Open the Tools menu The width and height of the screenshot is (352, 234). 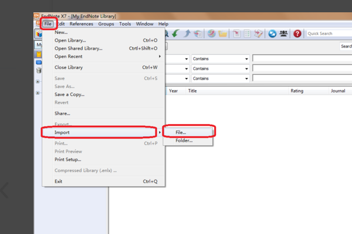125,24
